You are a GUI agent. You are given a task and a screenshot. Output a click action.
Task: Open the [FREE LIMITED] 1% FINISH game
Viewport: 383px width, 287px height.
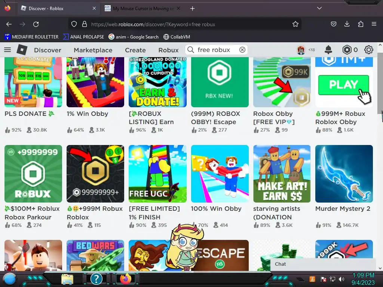point(157,174)
